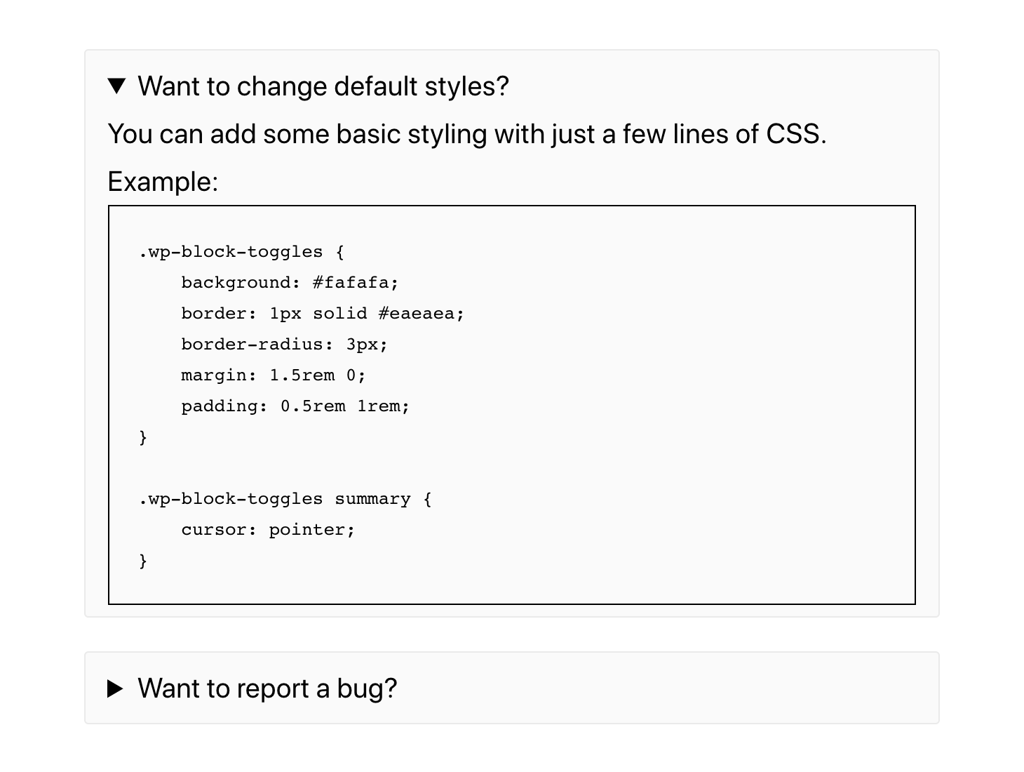The height and width of the screenshot is (772, 1024).
Task: Expand the triangle next to report a bug
Action: [116, 688]
